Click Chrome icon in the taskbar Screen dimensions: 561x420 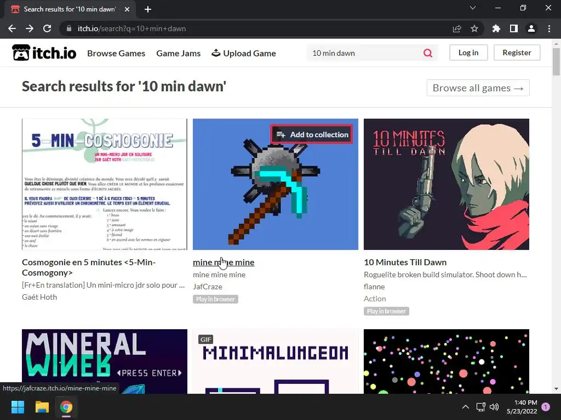(x=66, y=407)
